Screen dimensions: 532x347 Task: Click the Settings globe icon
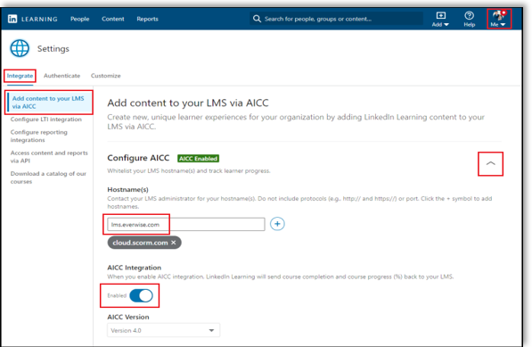pyautogui.click(x=20, y=48)
